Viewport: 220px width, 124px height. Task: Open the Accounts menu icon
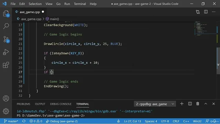click(x=6, y=99)
